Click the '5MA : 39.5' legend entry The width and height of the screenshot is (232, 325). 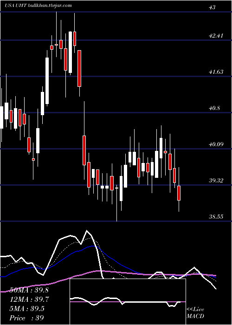click(x=27, y=309)
